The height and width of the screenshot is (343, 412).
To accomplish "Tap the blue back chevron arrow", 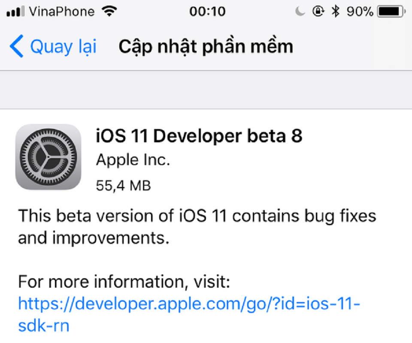I will pos(16,46).
